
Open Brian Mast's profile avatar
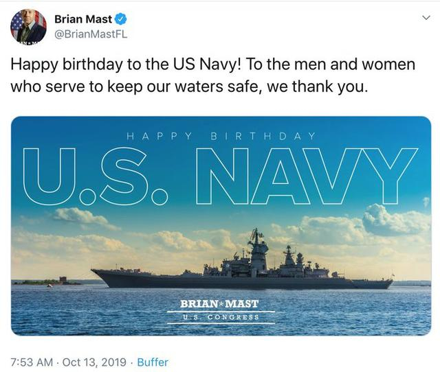pyautogui.click(x=28, y=27)
